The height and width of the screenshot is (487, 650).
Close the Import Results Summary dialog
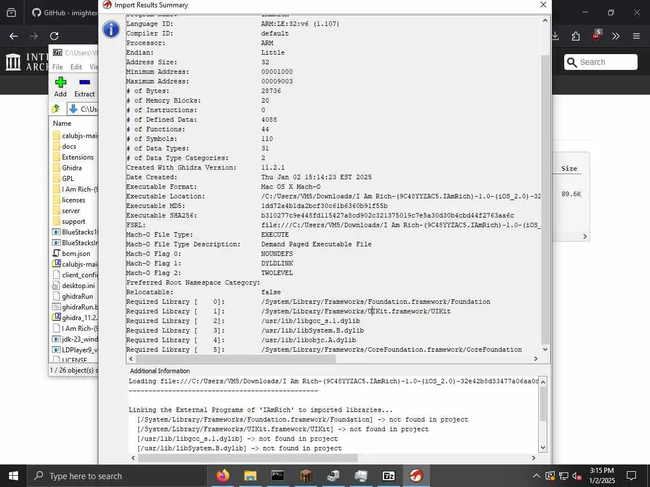543,5
